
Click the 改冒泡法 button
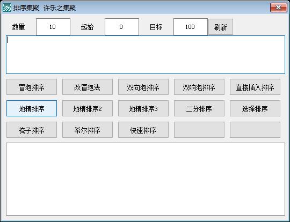tap(88, 87)
